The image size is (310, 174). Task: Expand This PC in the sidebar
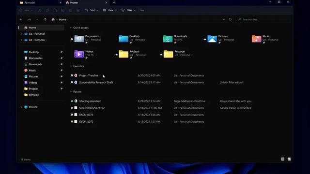21,107
